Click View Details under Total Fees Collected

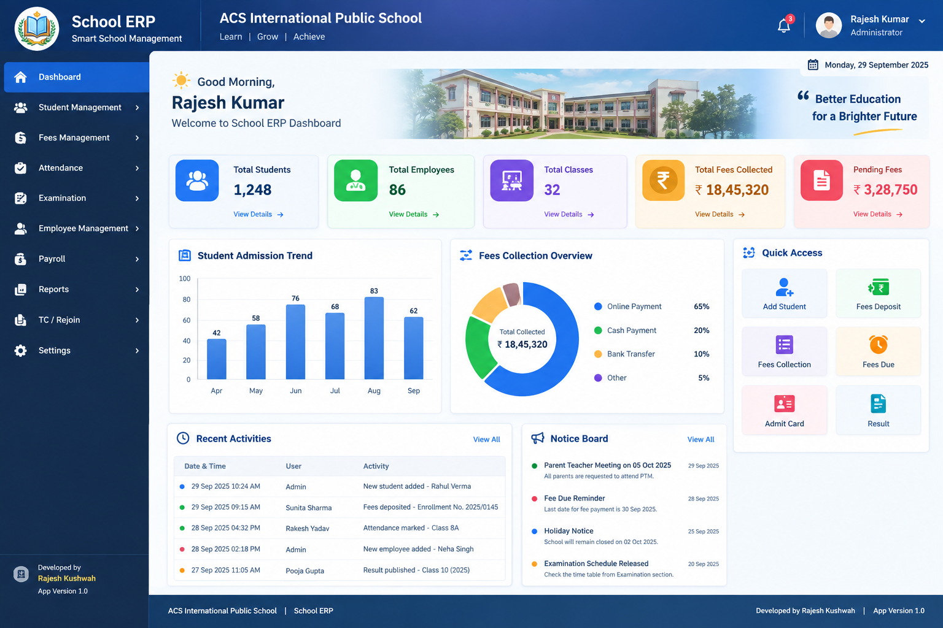point(720,214)
